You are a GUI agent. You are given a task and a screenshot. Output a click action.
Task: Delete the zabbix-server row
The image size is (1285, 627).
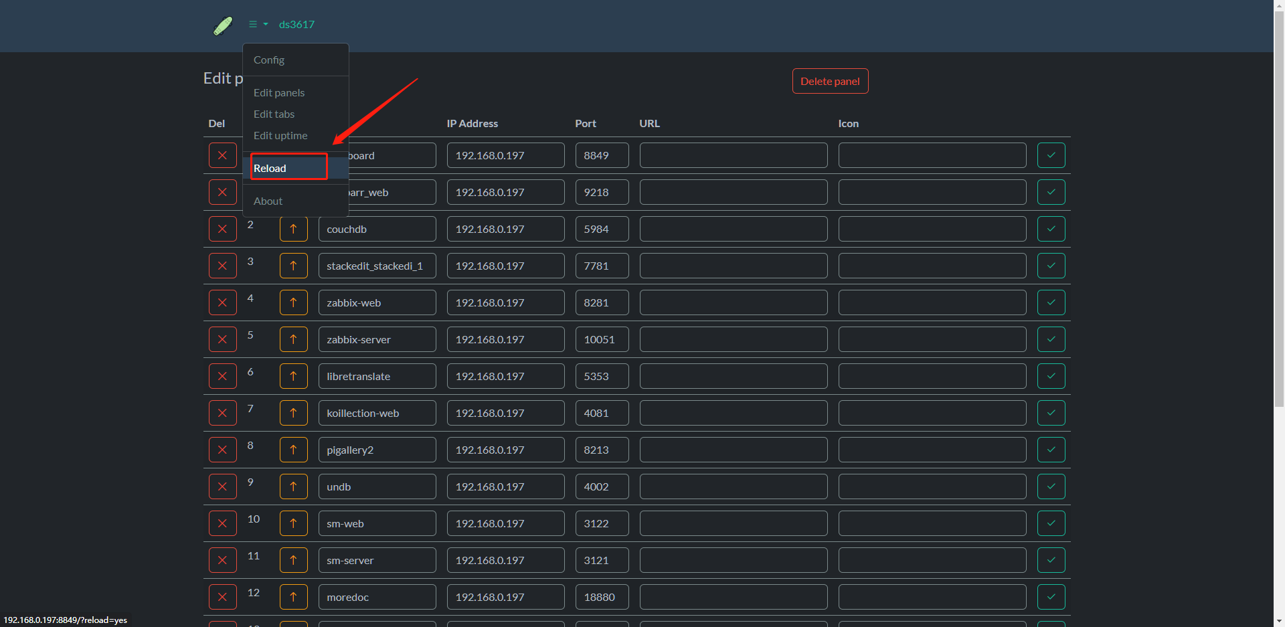pyautogui.click(x=223, y=339)
